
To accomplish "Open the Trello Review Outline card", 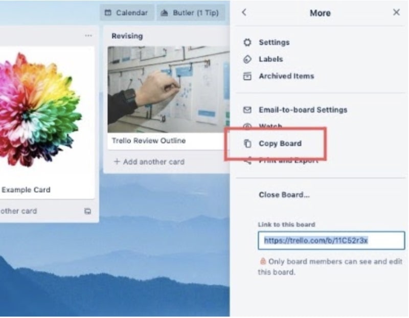I will (x=169, y=98).
